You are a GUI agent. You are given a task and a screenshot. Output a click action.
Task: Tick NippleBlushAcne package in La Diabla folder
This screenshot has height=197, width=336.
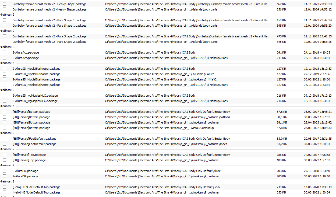coord(4,74)
